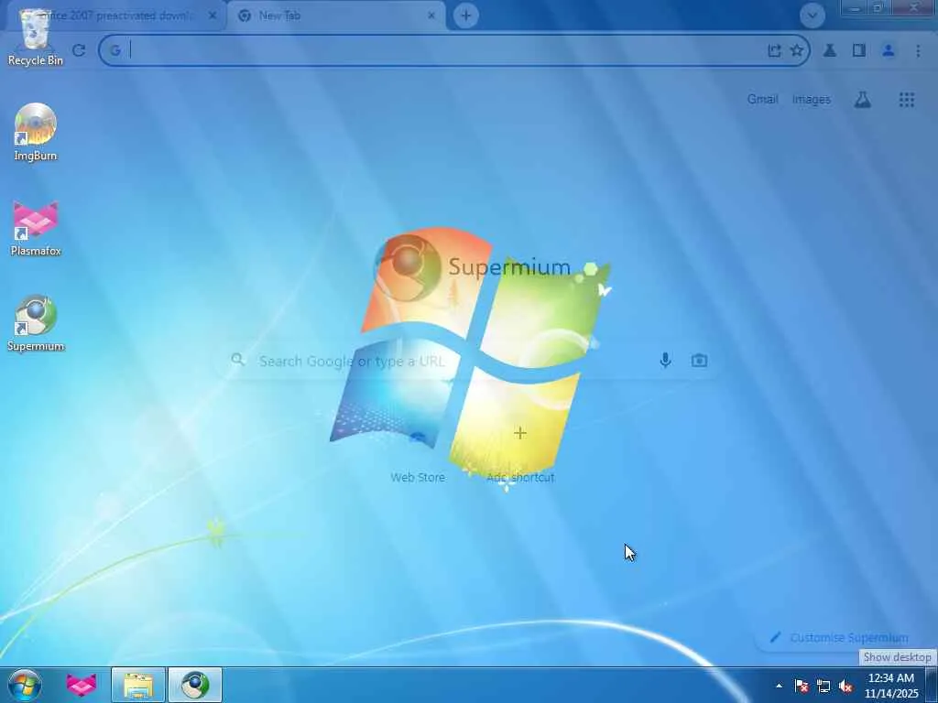Open the Action Center flag tray icon
938x703 pixels.
pyautogui.click(x=802, y=686)
